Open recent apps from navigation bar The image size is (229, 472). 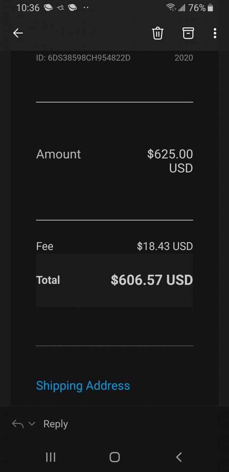coord(50,457)
